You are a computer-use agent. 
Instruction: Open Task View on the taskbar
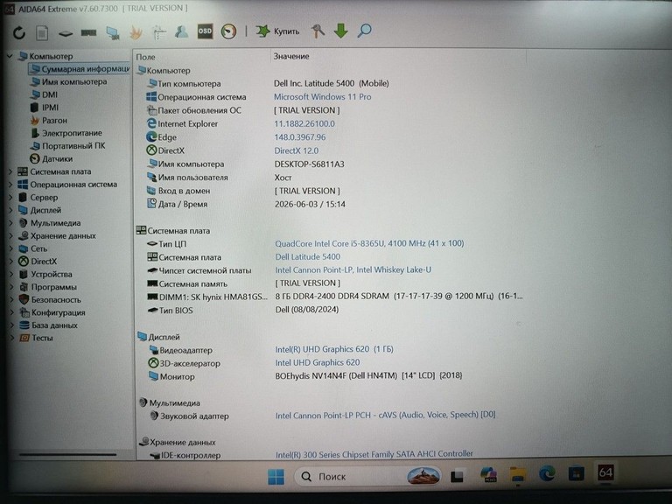tap(457, 476)
